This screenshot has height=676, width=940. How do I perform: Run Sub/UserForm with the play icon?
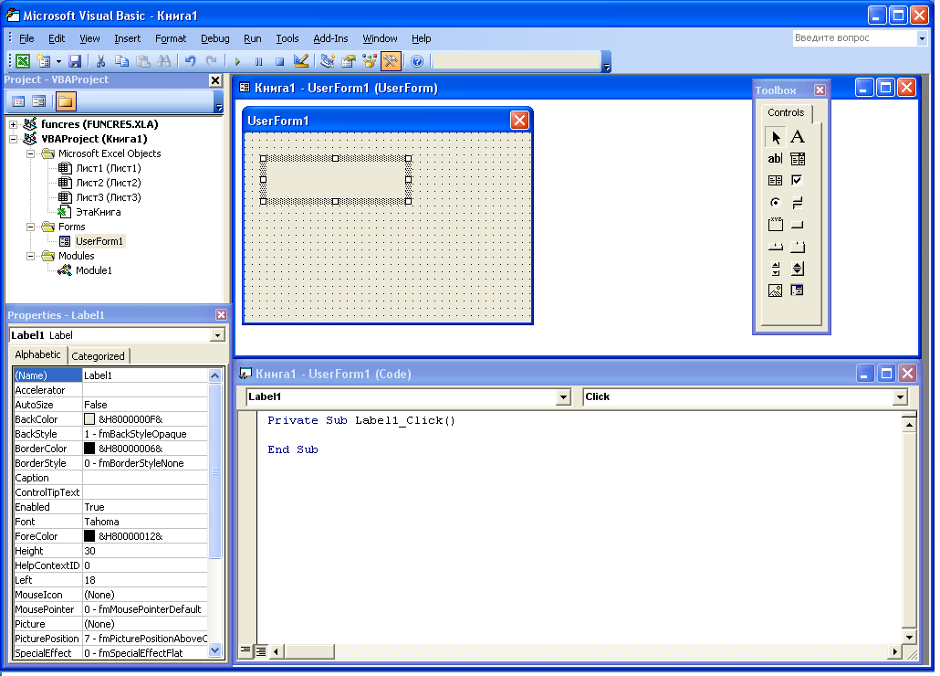[x=237, y=61]
